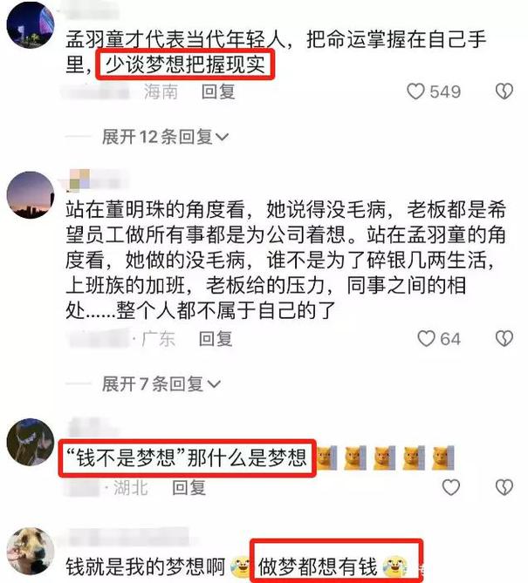Tap the 站在董明珠的角度看 comment text
Viewport: 528px width, 583px height.
coord(285,260)
